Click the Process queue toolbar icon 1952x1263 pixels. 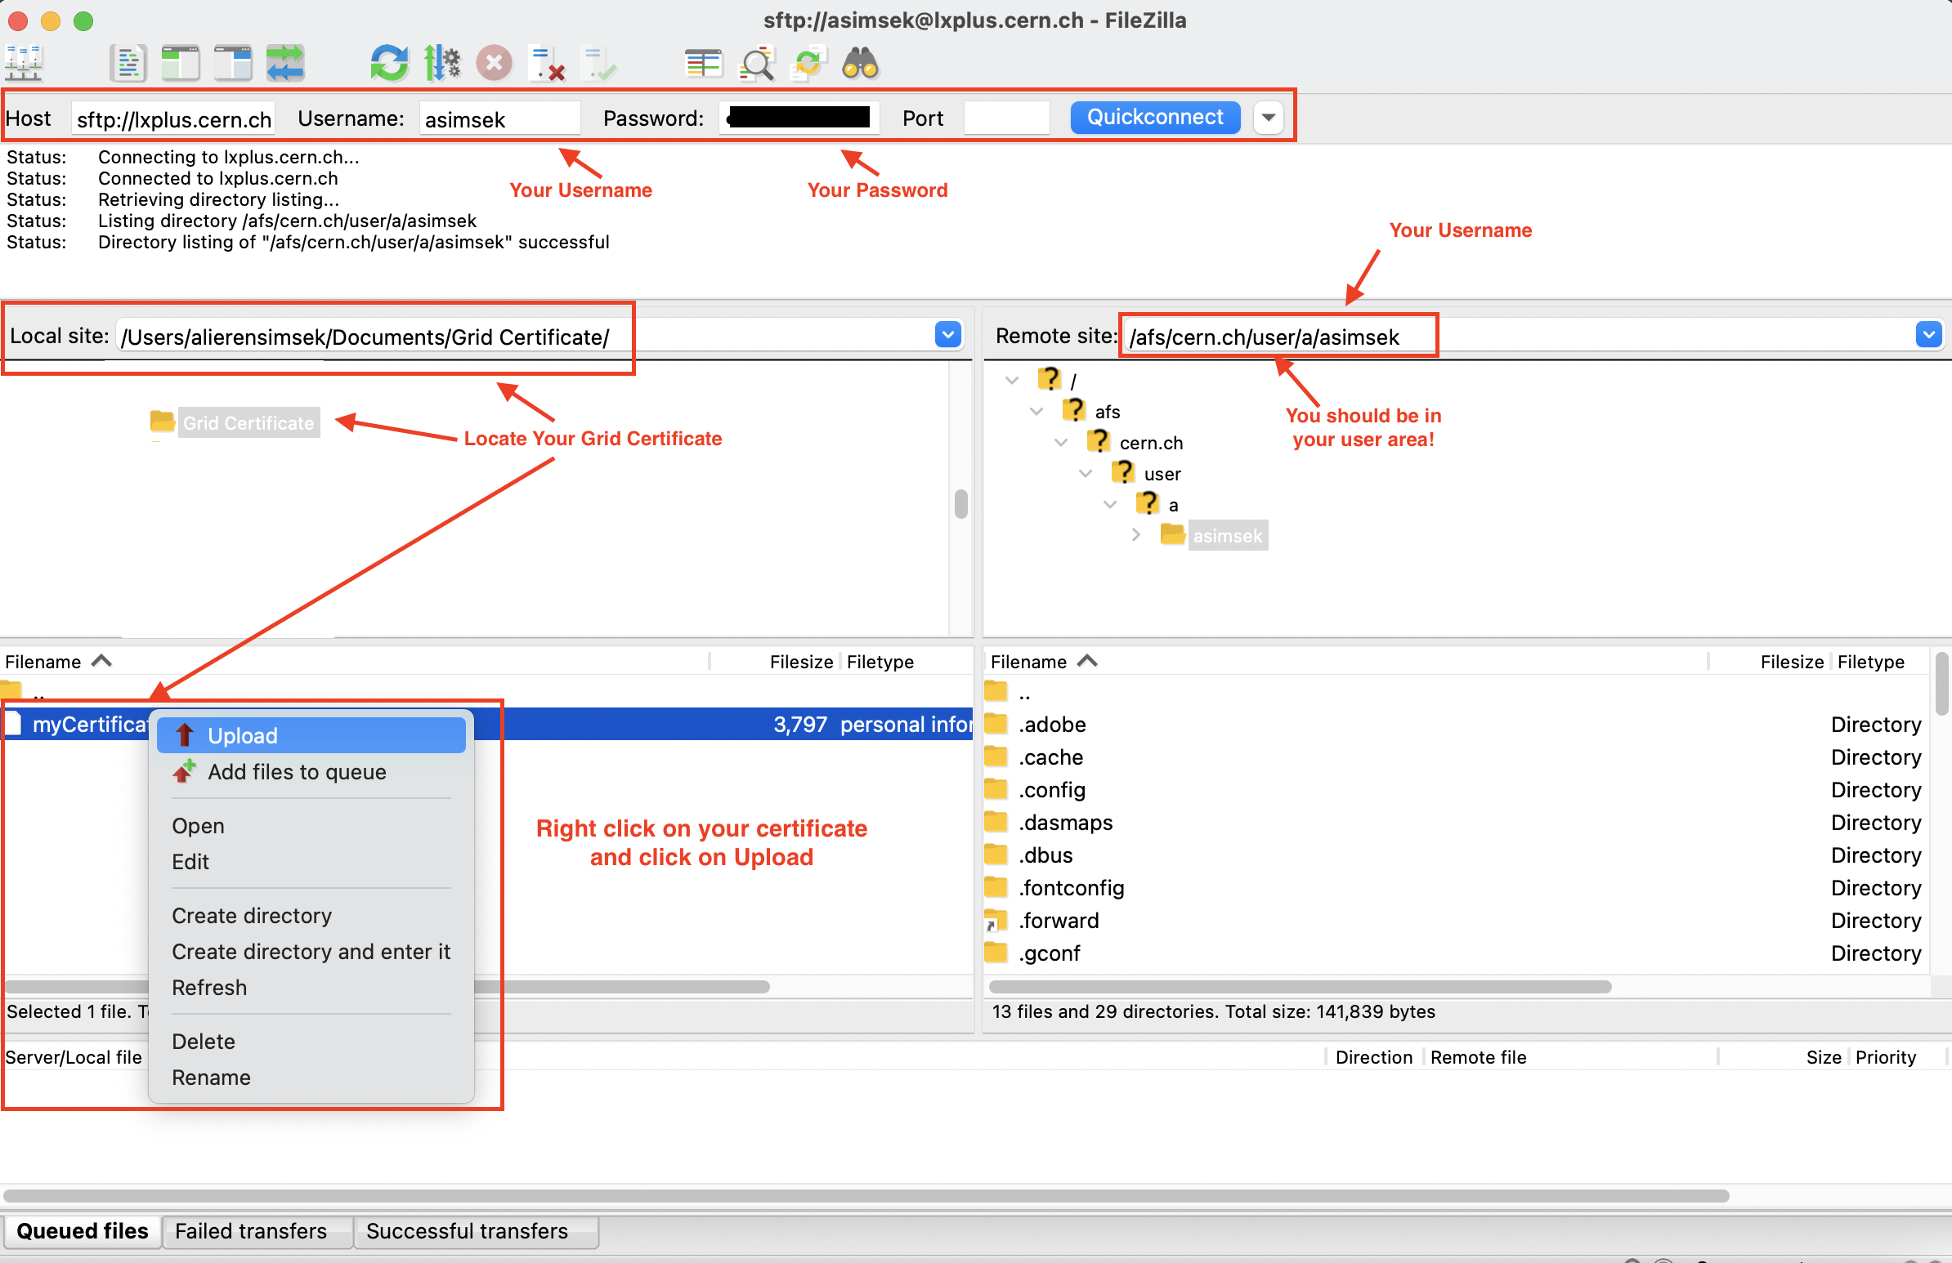[x=442, y=62]
